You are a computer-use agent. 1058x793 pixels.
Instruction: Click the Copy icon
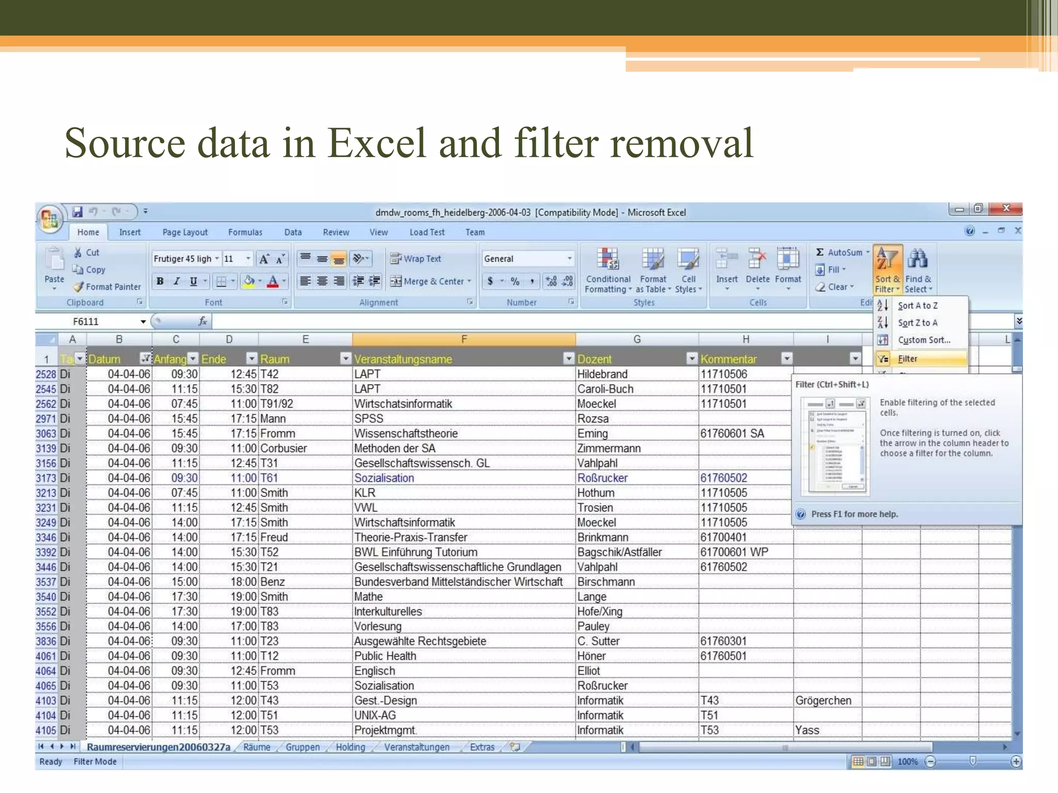tap(77, 269)
